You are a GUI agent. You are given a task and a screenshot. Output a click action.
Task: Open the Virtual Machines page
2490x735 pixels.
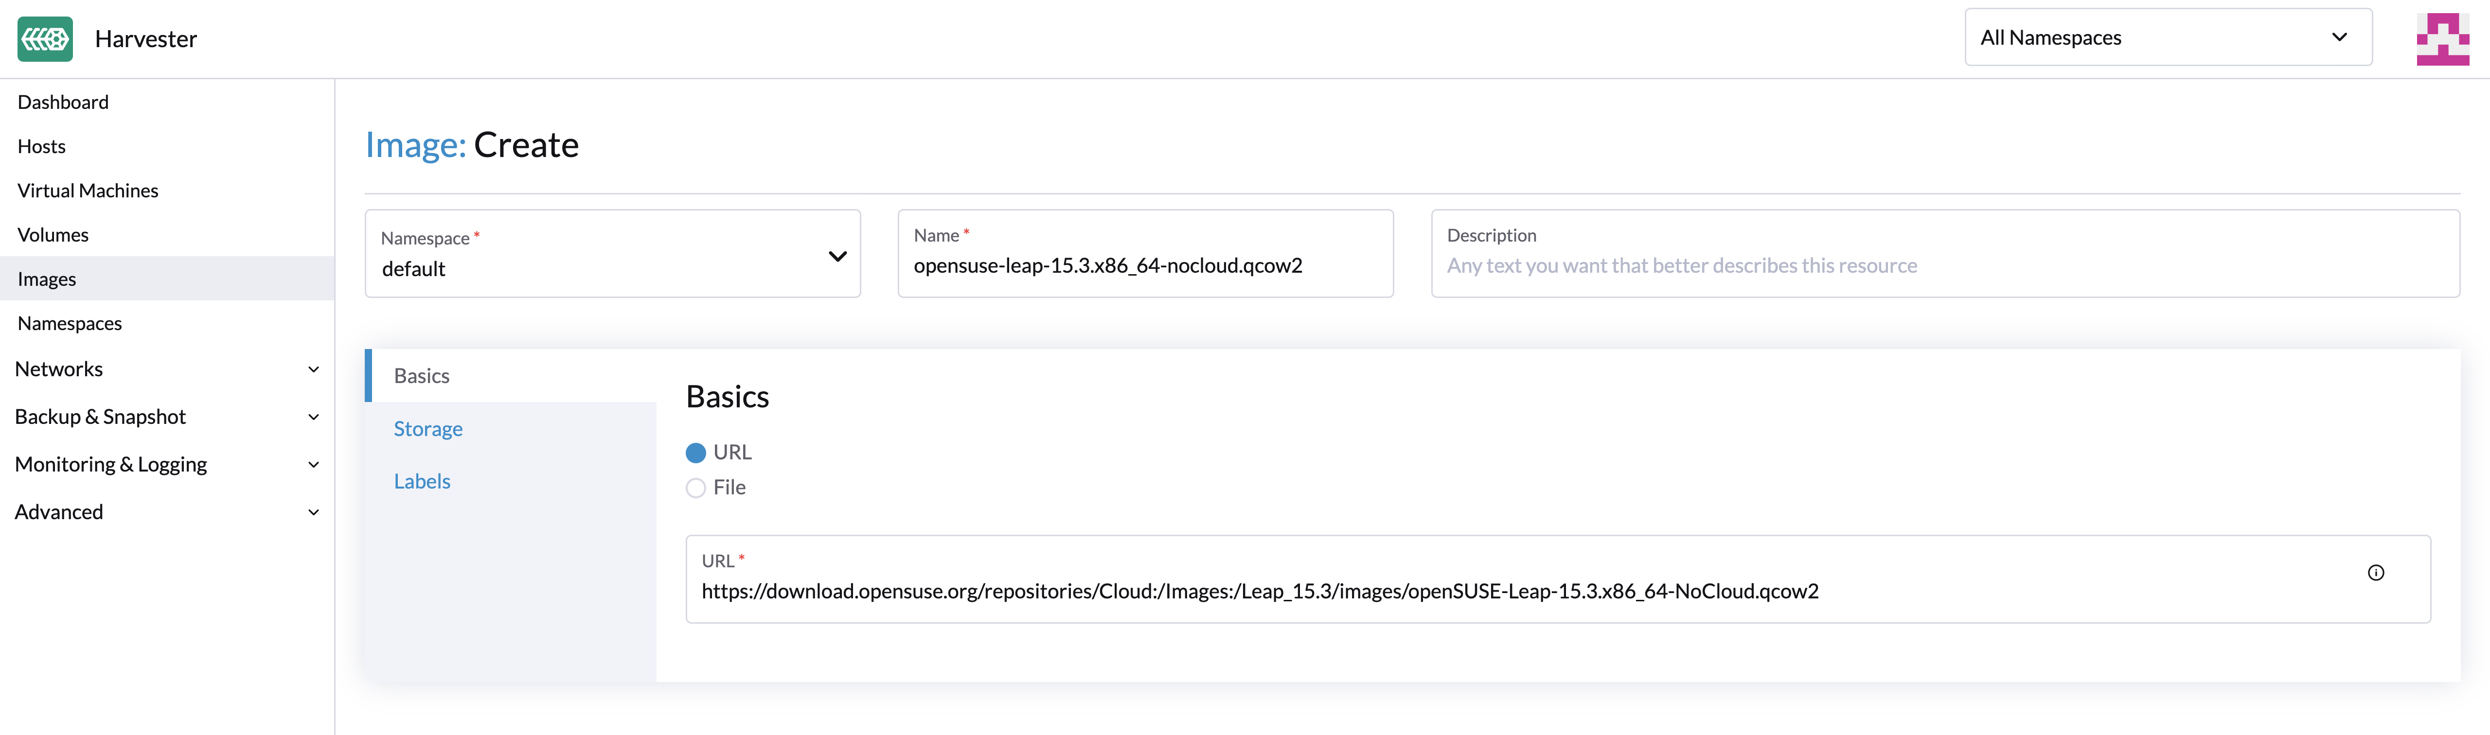[87, 190]
